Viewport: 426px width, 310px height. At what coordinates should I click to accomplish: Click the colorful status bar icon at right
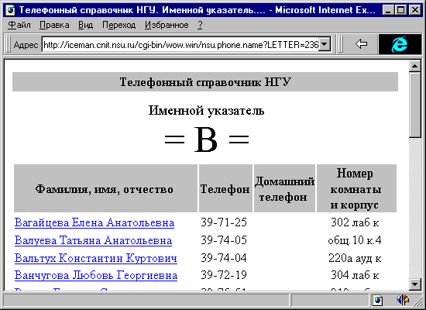(402, 300)
